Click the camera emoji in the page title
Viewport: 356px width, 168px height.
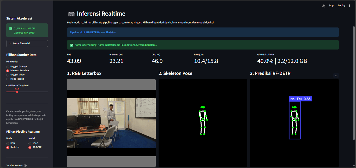[x=71, y=14]
